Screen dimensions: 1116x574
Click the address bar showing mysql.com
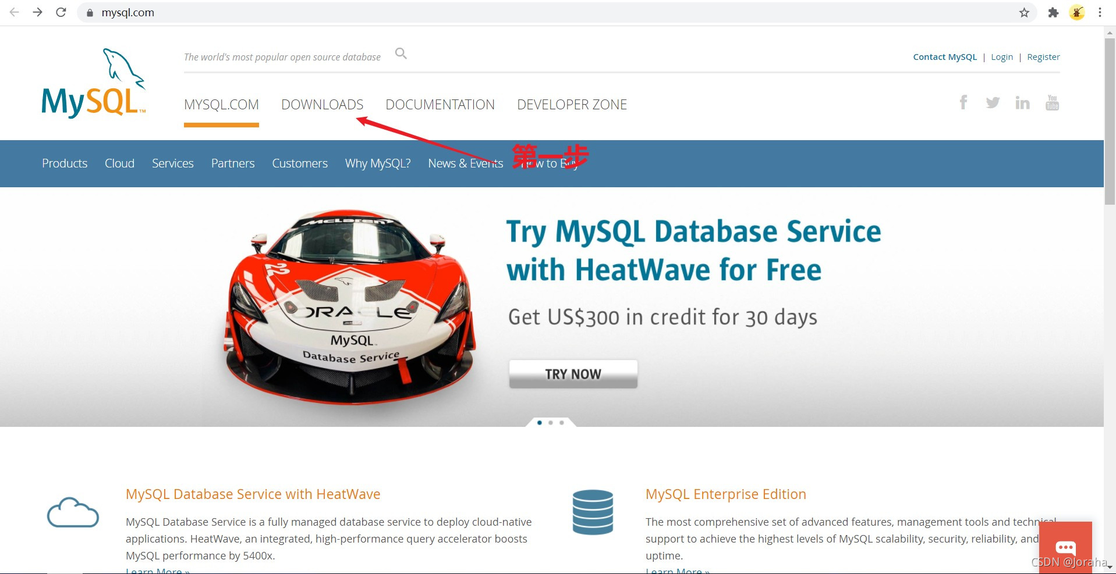coord(556,13)
